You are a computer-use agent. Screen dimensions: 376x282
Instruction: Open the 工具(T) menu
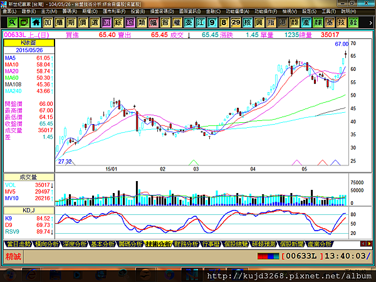click(x=329, y=11)
